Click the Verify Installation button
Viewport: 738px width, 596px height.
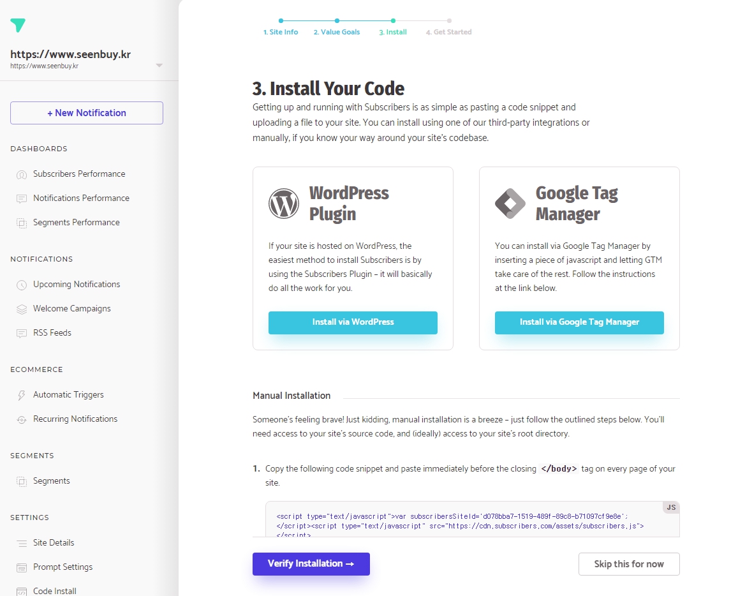[311, 564]
